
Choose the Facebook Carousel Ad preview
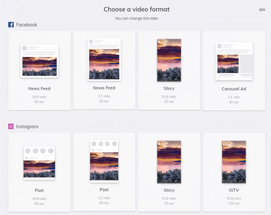[234, 61]
